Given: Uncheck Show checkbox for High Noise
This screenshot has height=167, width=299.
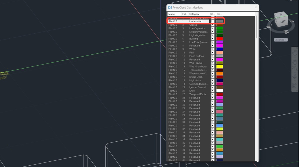Looking at the screenshot, I should coord(213,80).
